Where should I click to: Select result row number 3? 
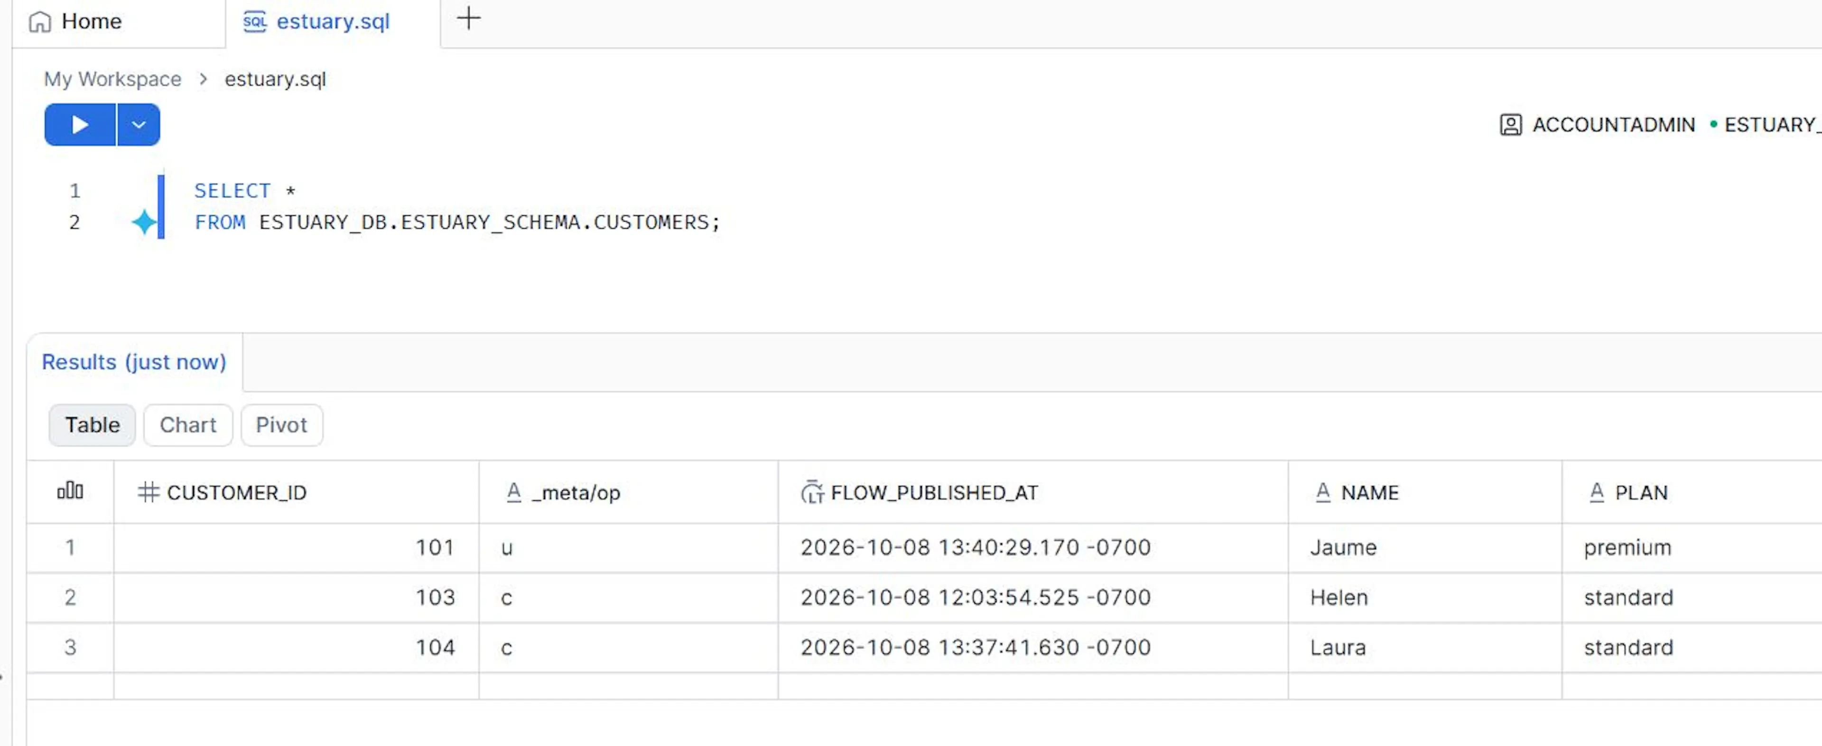70,648
